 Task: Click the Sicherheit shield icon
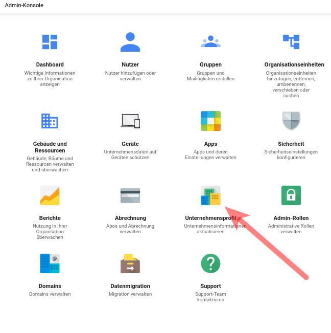[x=291, y=121]
